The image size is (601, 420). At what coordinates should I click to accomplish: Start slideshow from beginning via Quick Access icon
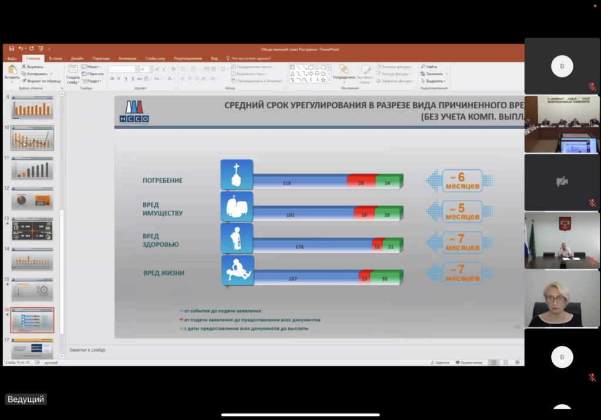tap(40, 49)
